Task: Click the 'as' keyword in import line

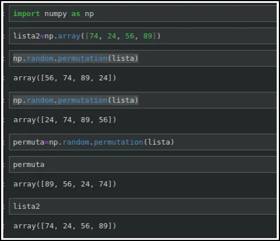Action: tap(76, 14)
